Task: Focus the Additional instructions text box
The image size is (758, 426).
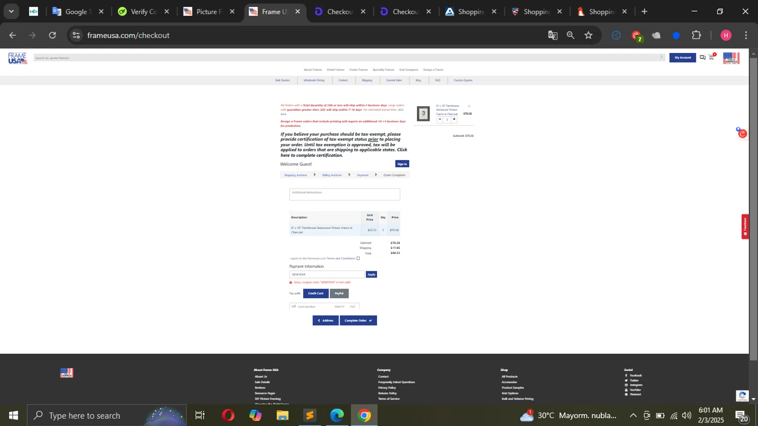Action: [x=345, y=194]
